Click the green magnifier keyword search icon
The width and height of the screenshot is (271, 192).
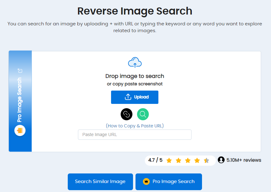pos(143,114)
